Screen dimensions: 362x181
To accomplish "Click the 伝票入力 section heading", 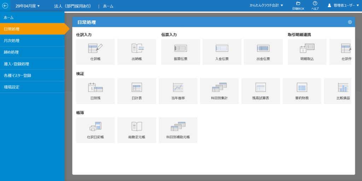I will (169, 35).
